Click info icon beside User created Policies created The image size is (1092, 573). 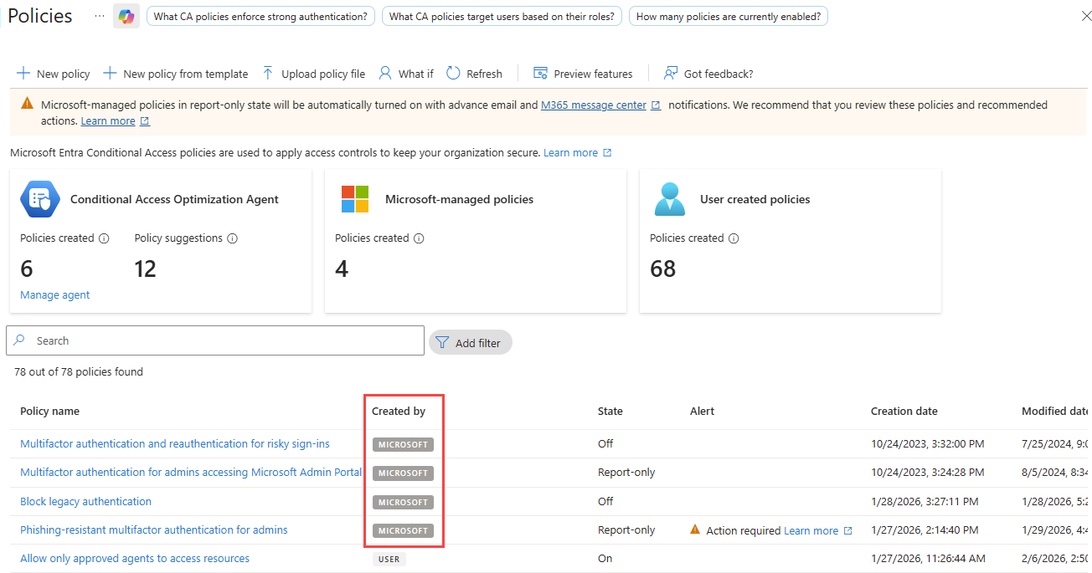(734, 238)
